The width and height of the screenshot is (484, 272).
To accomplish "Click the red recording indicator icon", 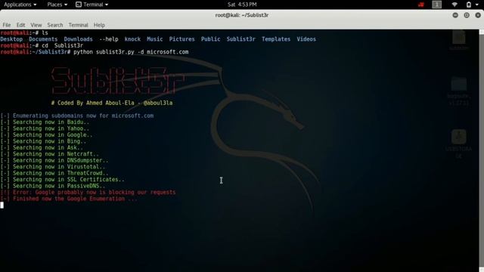I will pyautogui.click(x=421, y=5).
